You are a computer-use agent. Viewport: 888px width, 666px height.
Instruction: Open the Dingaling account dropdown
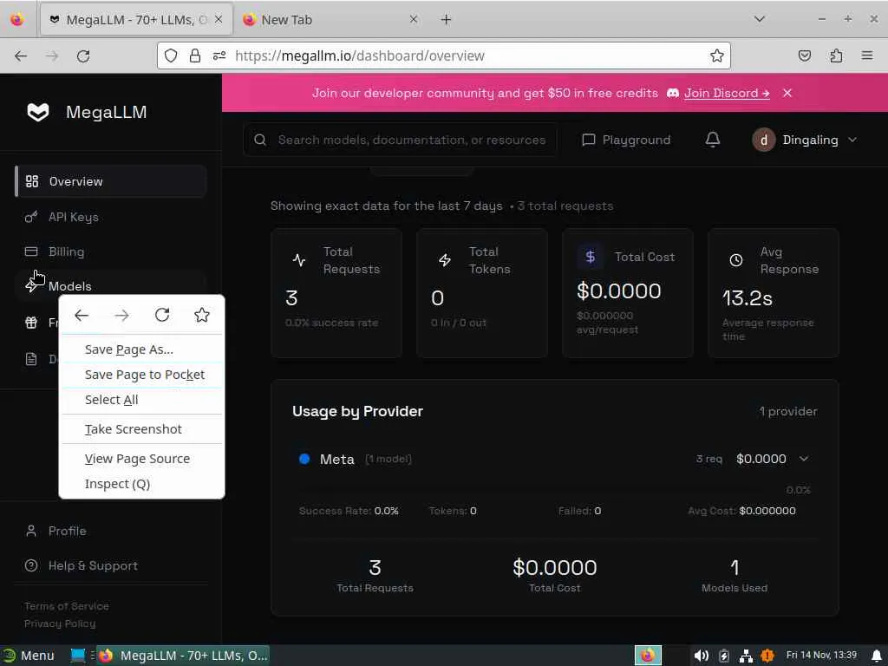804,140
